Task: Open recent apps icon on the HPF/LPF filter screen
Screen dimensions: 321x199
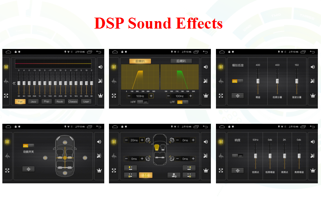Action: click(196, 52)
